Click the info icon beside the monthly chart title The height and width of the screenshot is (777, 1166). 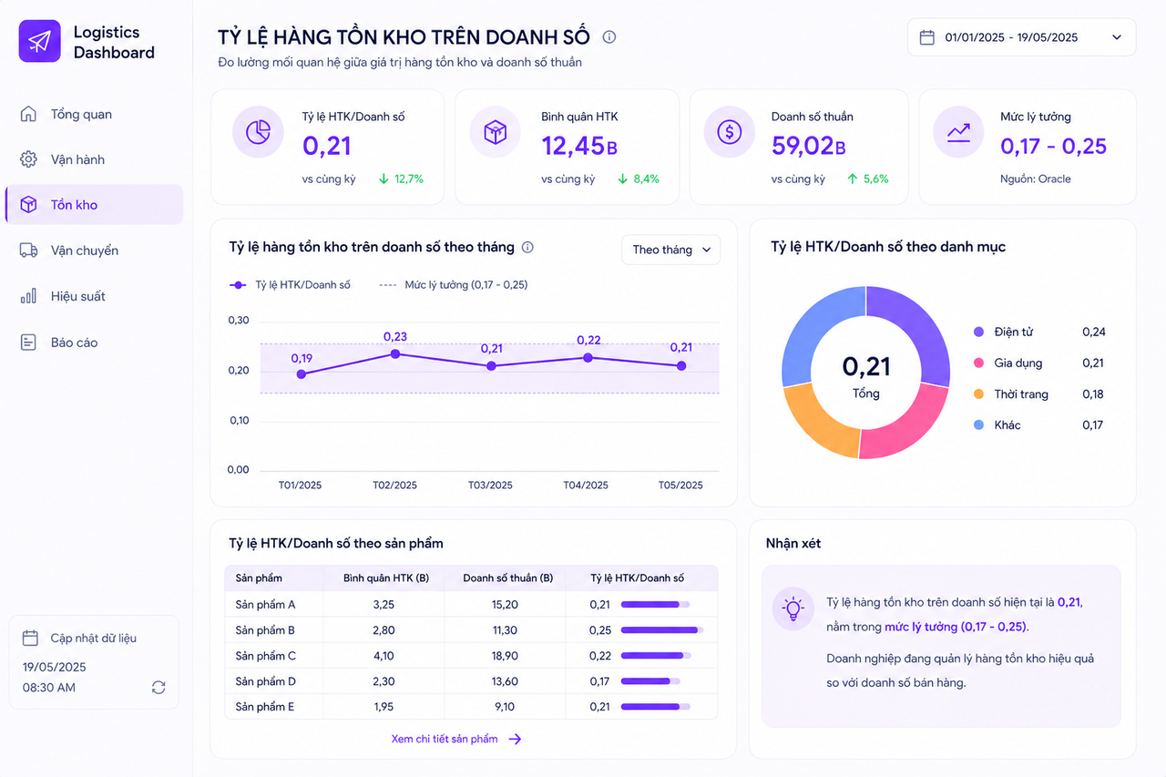coord(527,247)
